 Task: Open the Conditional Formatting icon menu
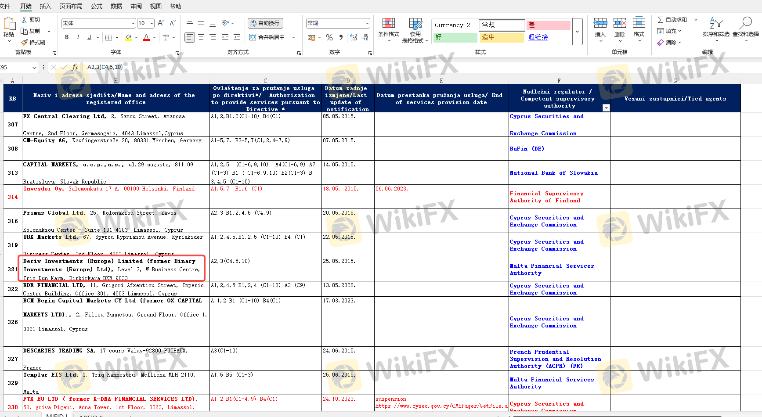click(x=388, y=29)
